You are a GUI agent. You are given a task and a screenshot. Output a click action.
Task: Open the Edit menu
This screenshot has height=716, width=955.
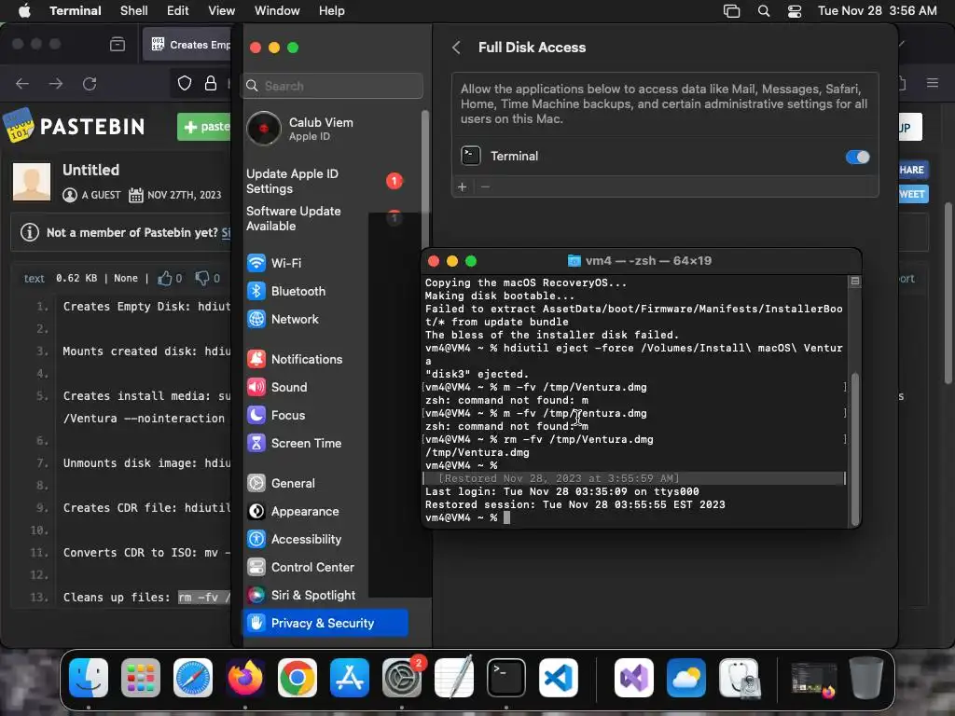(177, 10)
